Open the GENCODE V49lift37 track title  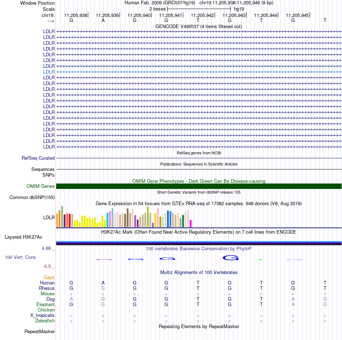click(x=199, y=26)
